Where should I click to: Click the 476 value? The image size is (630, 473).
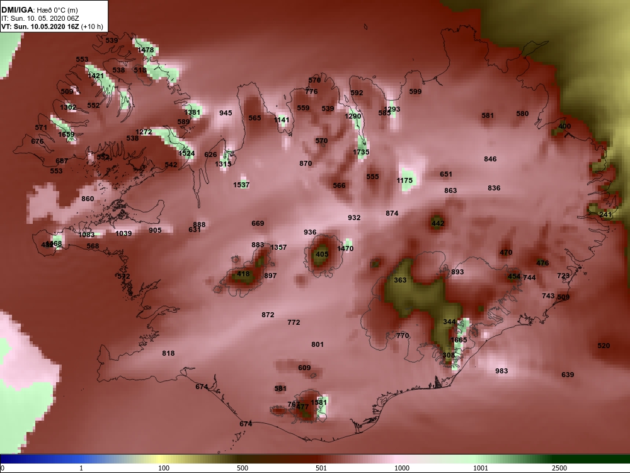542,263
